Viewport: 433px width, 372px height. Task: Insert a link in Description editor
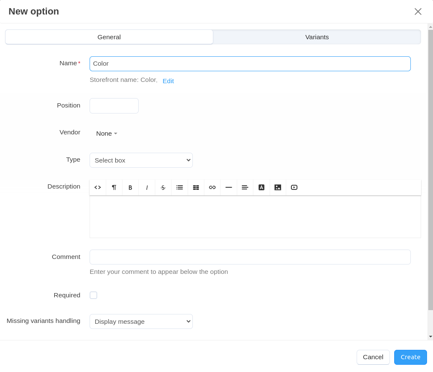tap(212, 188)
